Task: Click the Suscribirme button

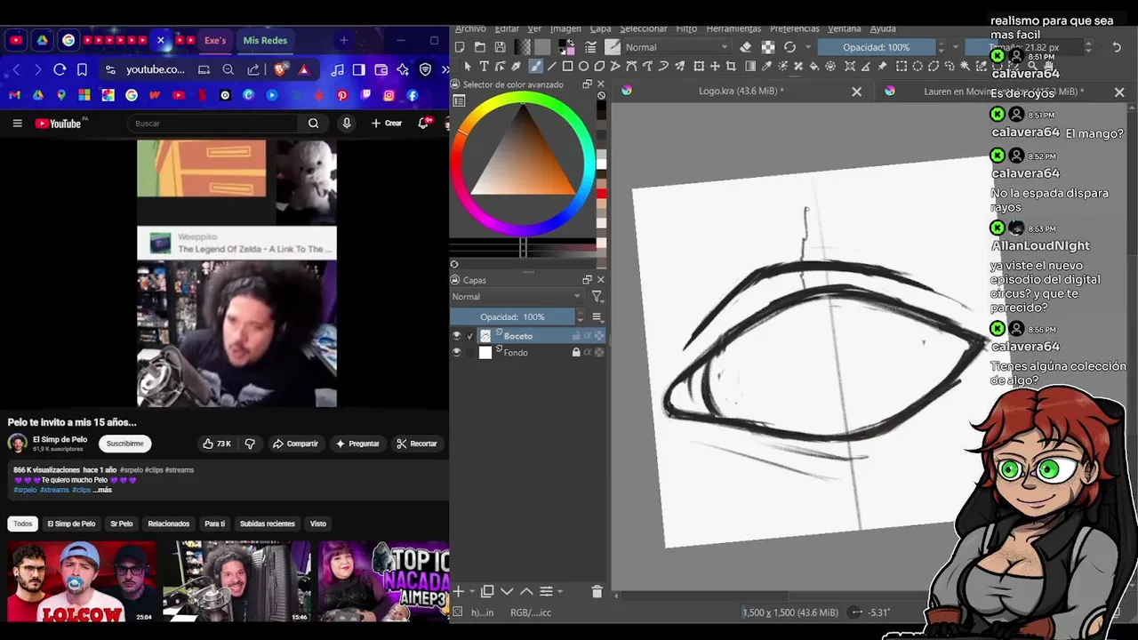Action: (x=124, y=444)
